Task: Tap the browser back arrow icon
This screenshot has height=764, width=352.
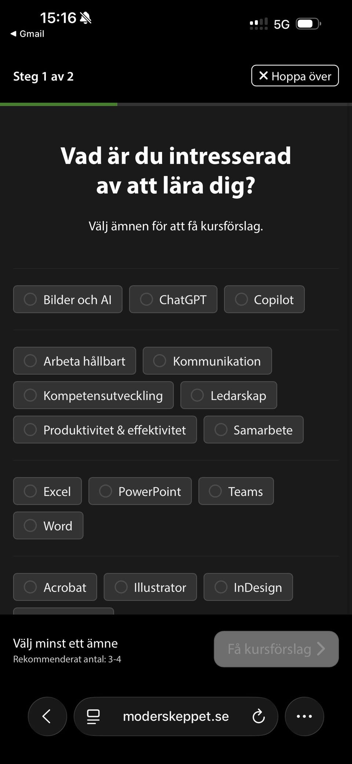Action: click(x=47, y=716)
